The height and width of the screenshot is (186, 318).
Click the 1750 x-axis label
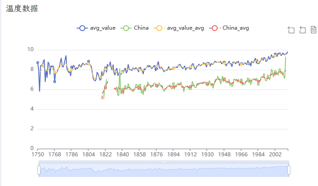(38, 155)
